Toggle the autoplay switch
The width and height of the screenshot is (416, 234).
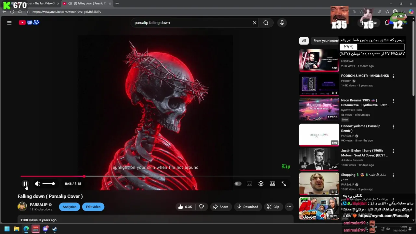(238, 184)
